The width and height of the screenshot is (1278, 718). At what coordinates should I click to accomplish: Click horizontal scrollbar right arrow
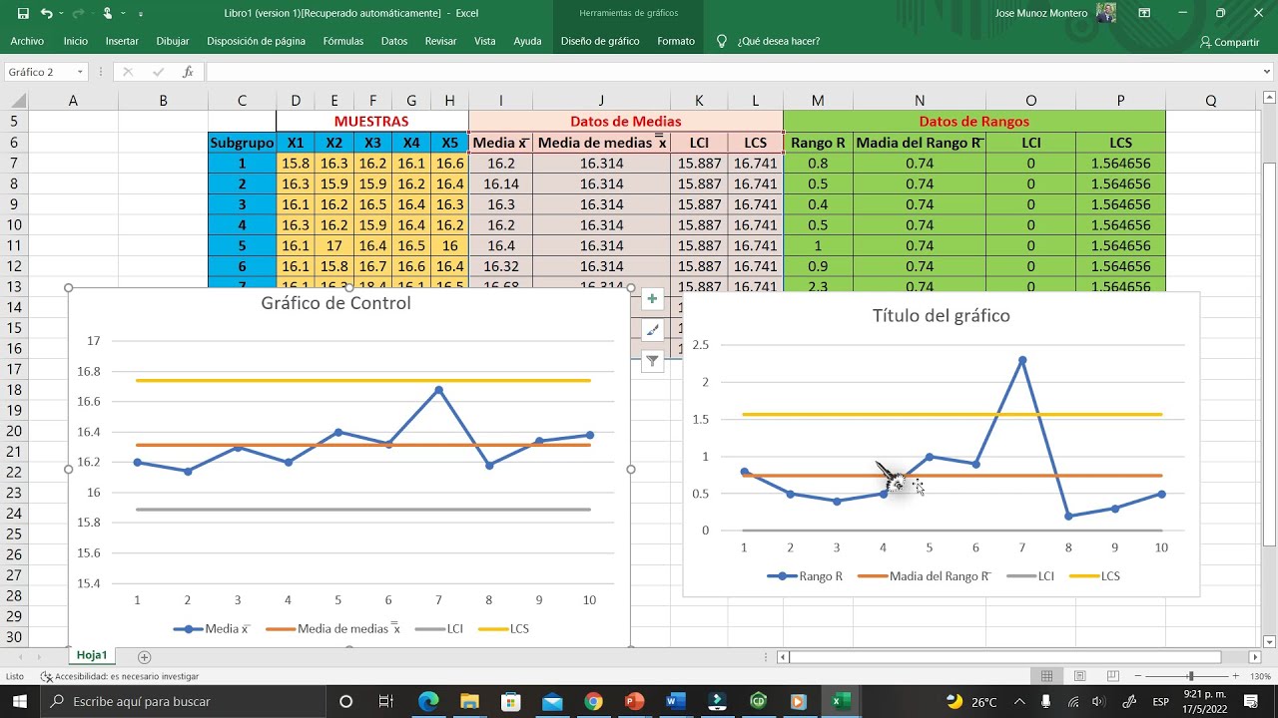click(1255, 656)
